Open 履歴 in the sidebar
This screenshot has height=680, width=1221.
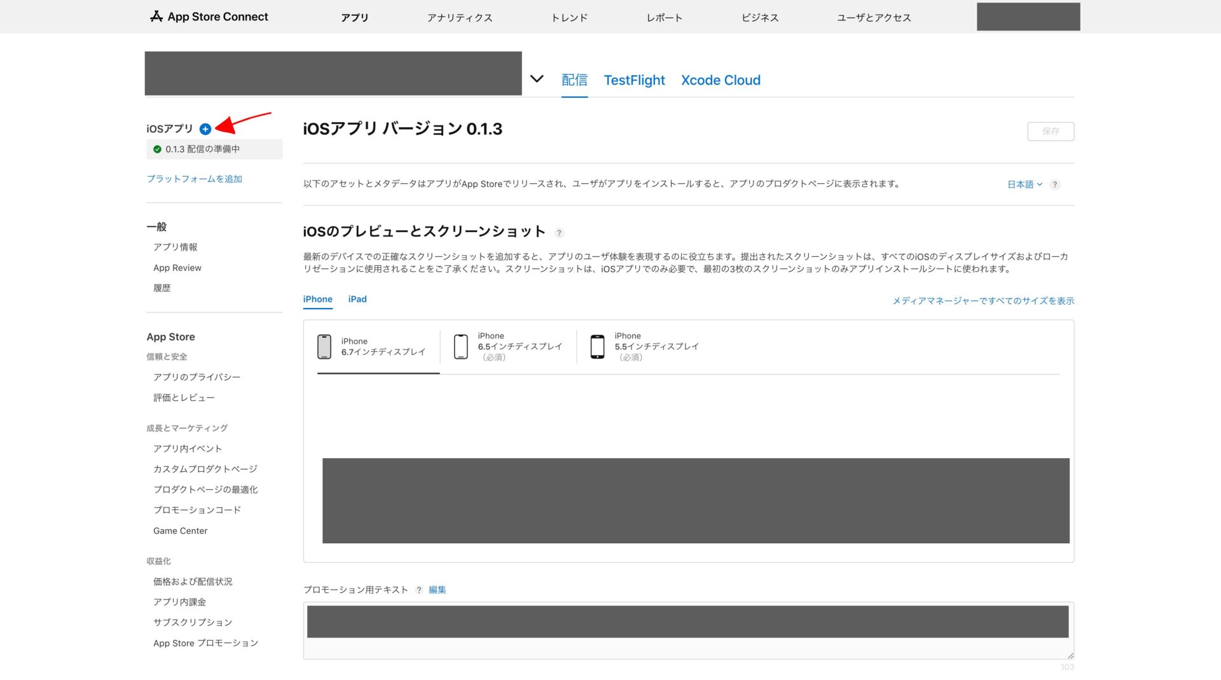162,288
